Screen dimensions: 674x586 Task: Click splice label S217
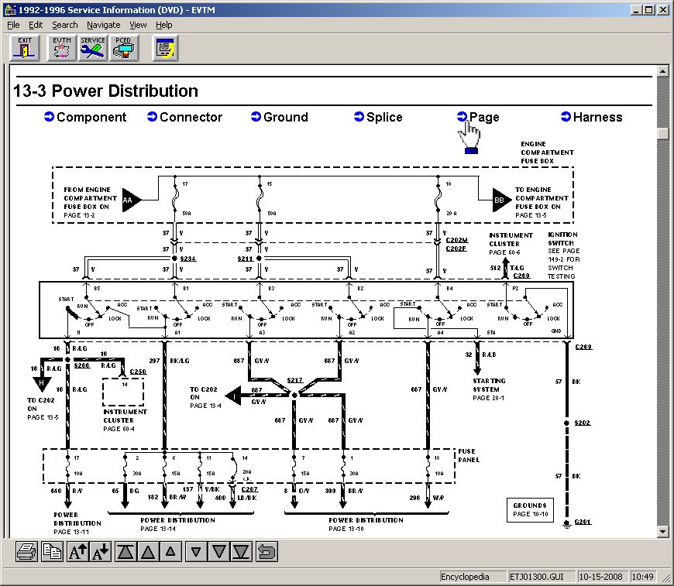295,380
